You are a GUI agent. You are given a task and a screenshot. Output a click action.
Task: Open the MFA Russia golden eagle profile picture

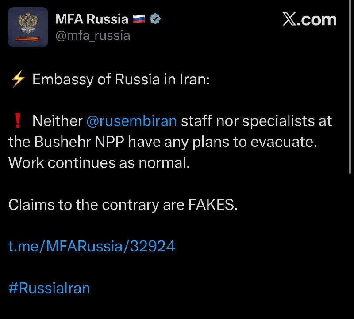coord(28,27)
